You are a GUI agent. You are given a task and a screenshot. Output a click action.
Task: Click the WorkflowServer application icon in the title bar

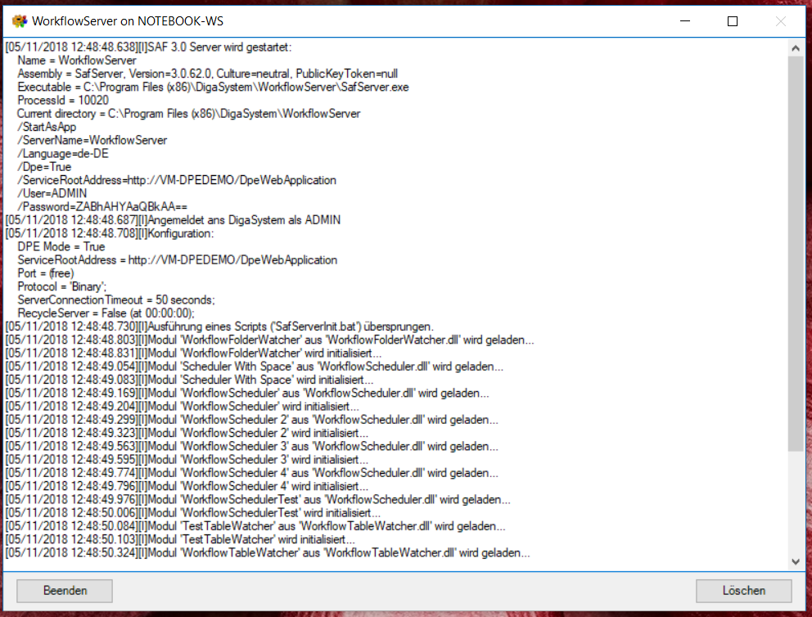pyautogui.click(x=20, y=20)
